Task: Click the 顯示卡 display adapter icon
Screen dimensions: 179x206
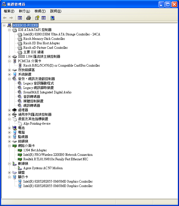Action: coord(15,177)
